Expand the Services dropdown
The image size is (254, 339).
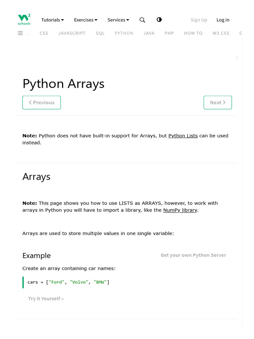[118, 20]
